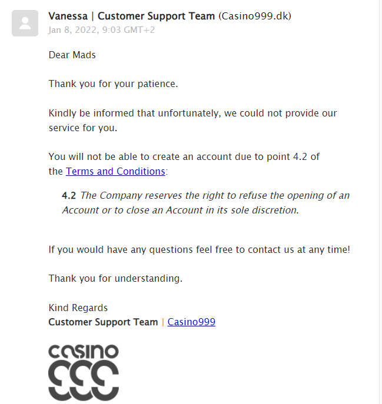Click the Kindly be informed paragraph

click(x=192, y=121)
